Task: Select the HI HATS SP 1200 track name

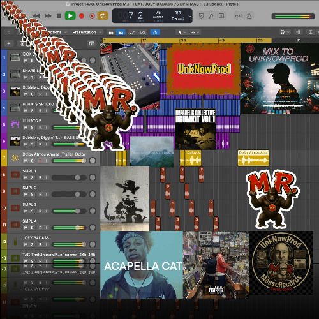Action: coord(38,104)
